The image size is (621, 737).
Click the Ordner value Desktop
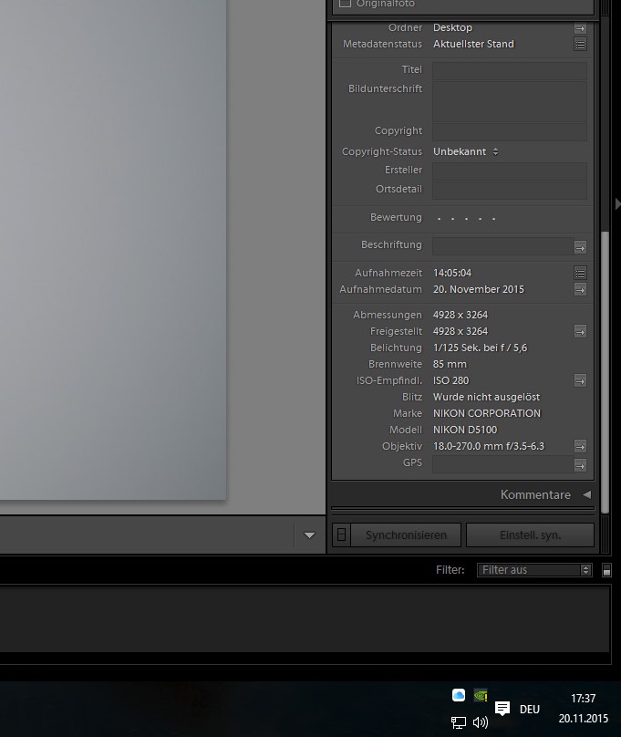point(452,27)
